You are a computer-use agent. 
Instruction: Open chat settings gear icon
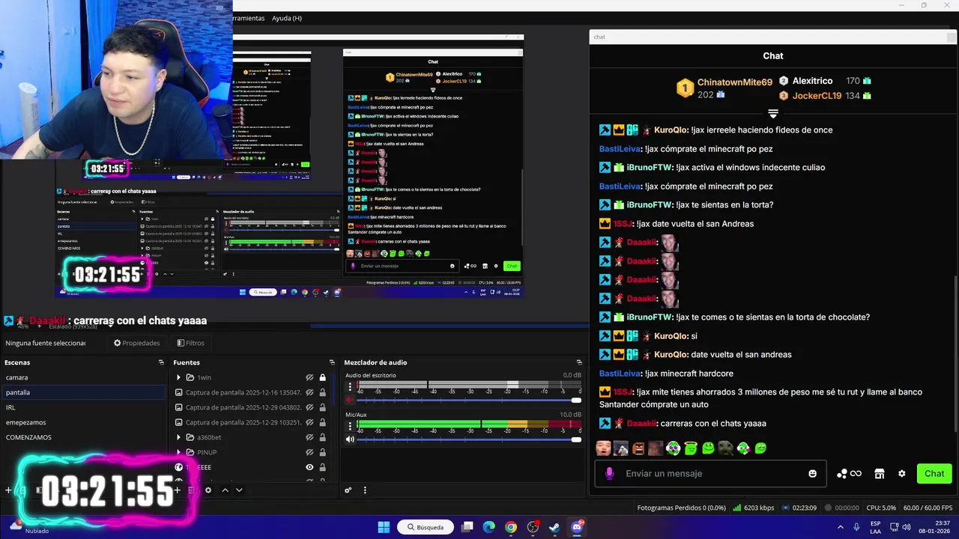click(x=902, y=473)
